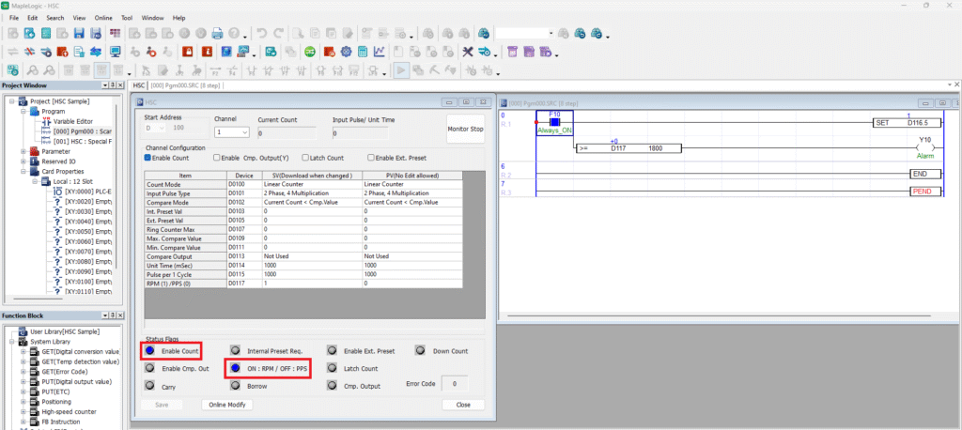Collapse the Card Properties tree node
962x430 pixels.
[23, 171]
